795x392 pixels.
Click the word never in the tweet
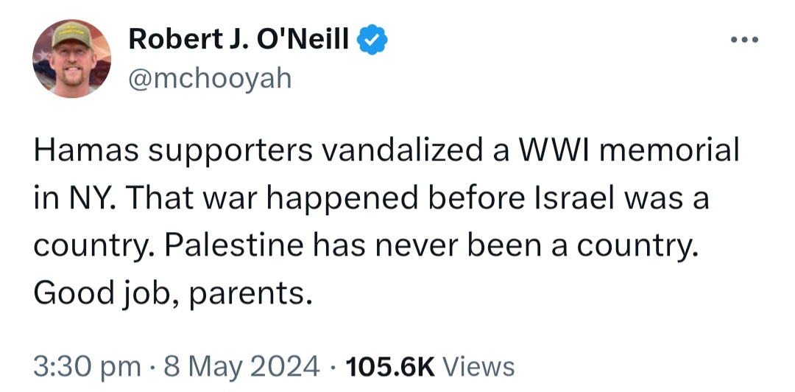coord(414,246)
